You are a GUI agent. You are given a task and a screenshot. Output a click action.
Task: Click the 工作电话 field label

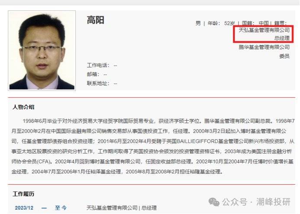tap(98, 65)
